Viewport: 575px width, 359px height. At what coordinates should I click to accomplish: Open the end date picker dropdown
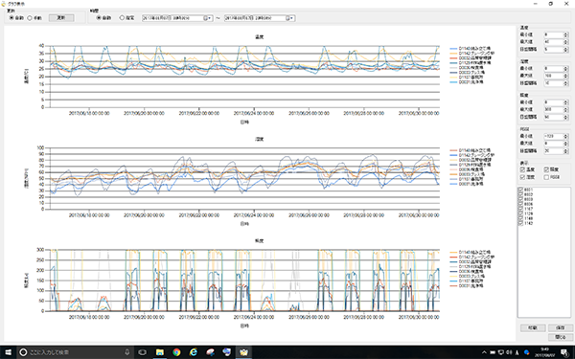tap(290, 18)
